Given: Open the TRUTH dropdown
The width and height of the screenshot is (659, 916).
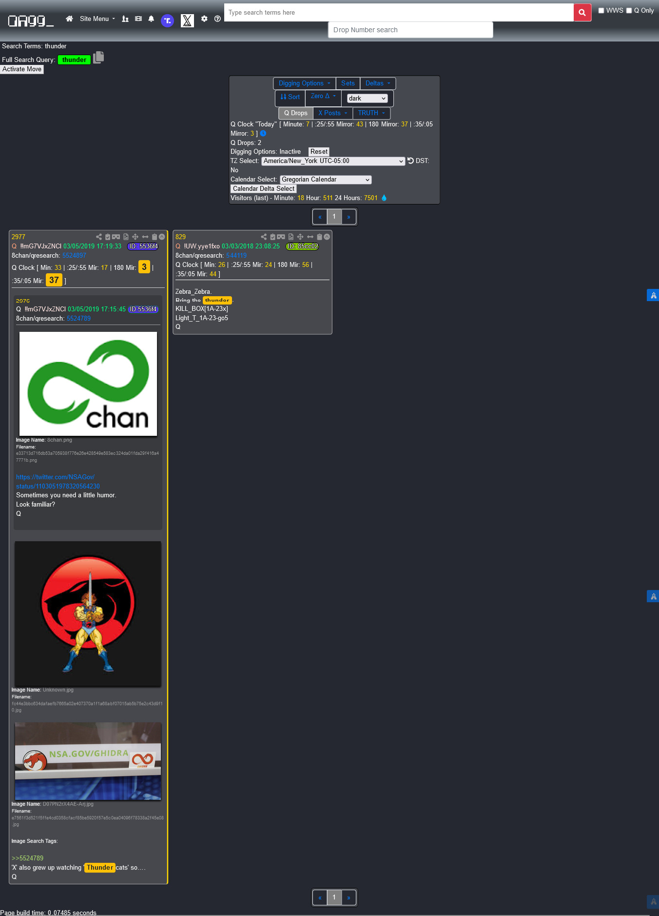Looking at the screenshot, I should click(371, 113).
